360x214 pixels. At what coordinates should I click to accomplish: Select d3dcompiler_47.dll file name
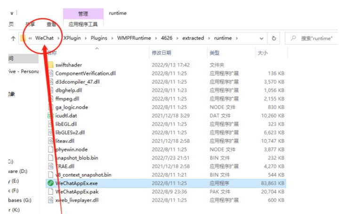click(77, 82)
